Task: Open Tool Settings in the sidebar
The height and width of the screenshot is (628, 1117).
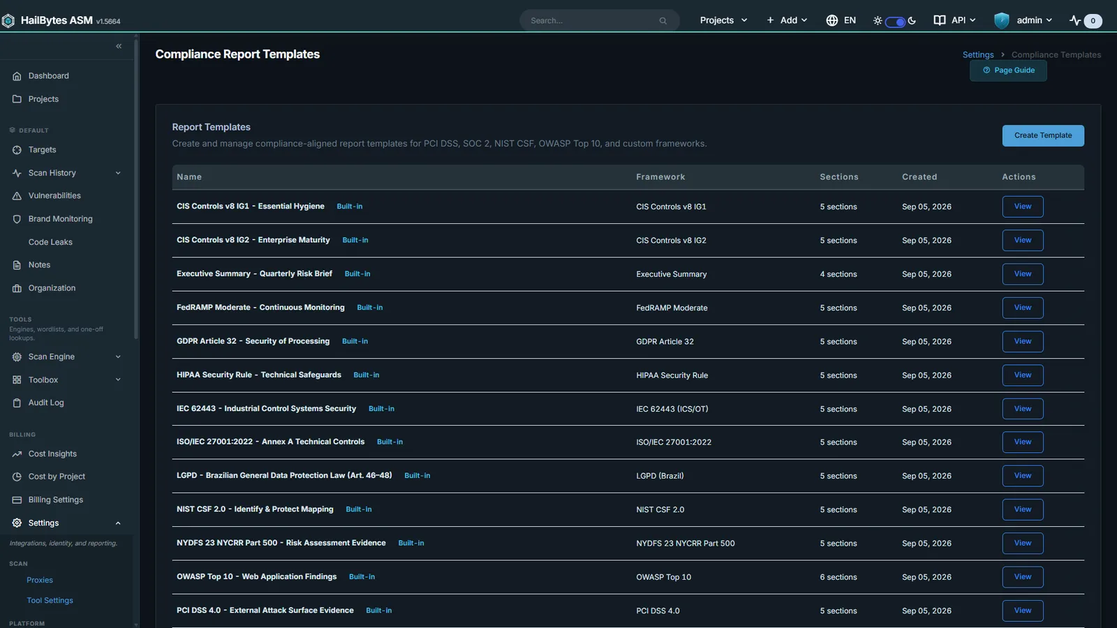Action: click(50, 600)
